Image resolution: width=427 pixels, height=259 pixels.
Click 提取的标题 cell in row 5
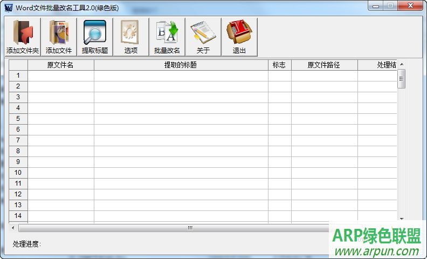coord(181,119)
